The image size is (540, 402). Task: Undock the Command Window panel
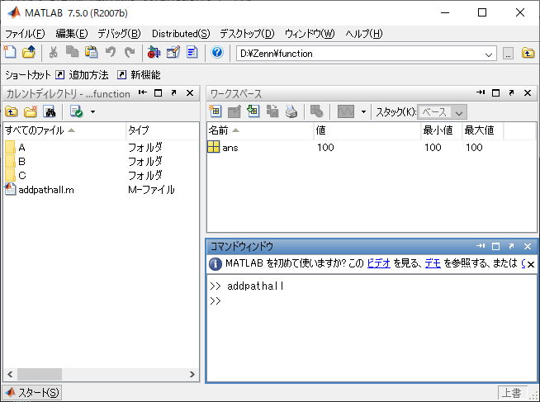(511, 247)
